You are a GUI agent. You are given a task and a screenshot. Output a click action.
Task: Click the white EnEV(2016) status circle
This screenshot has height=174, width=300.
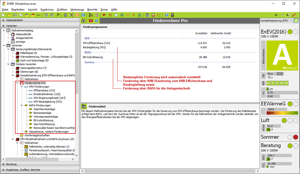295,32
